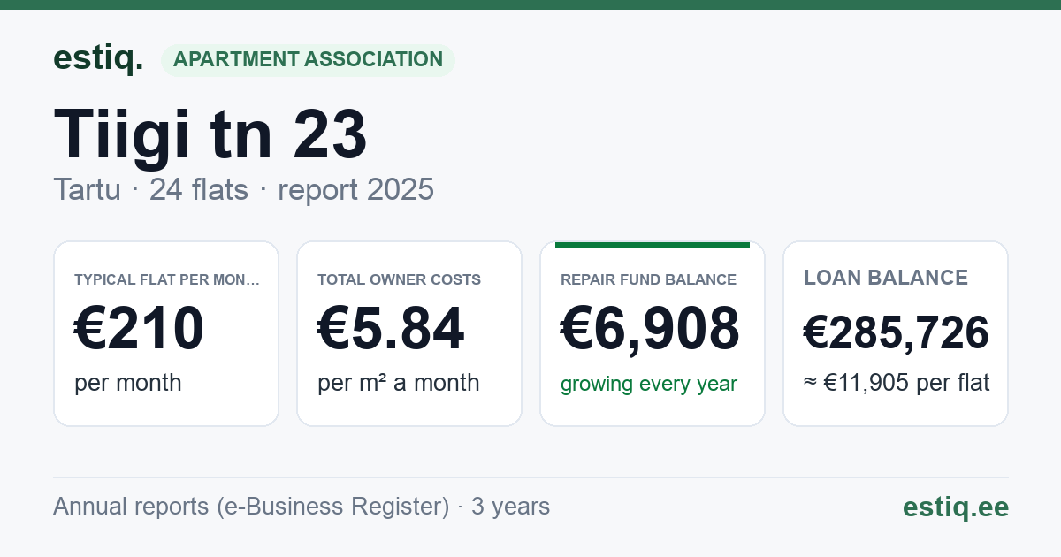This screenshot has height=557, width=1061.
Task: Click the LOAN BALANCE label
Action: pos(886,278)
